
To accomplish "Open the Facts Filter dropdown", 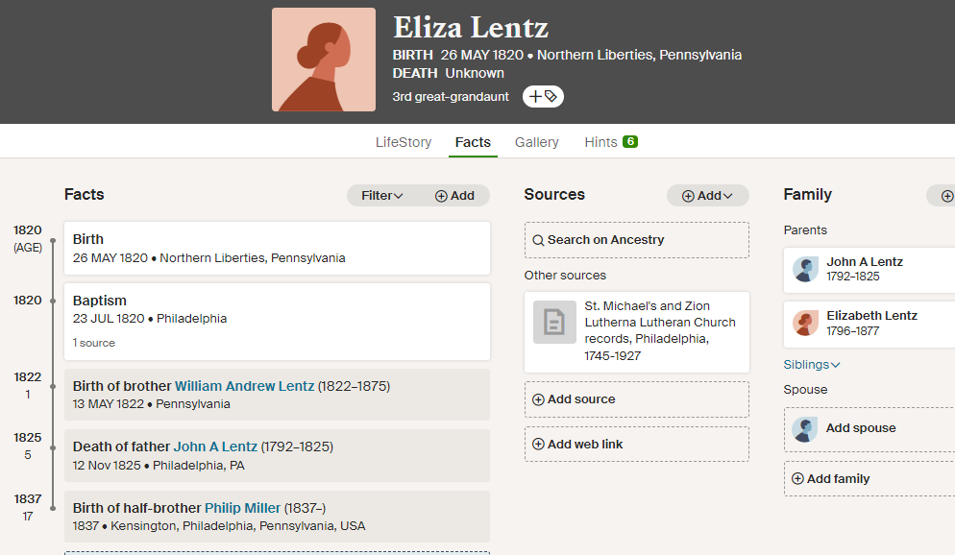I will (x=381, y=195).
